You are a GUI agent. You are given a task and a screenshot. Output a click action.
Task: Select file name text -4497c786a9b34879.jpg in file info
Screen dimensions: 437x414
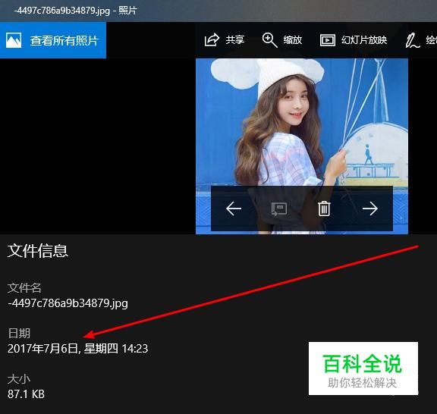[x=68, y=303]
